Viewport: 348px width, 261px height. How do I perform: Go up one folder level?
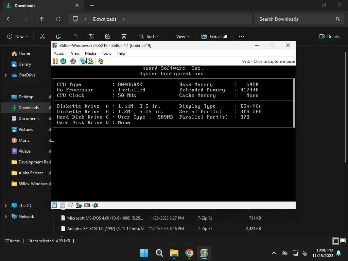click(x=42, y=19)
